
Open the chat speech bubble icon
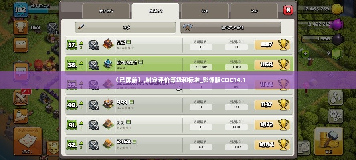click(x=21, y=71)
